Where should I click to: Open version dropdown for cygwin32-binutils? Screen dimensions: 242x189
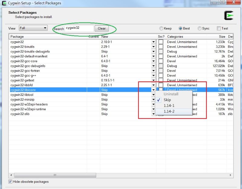pyautogui.click(x=153, y=47)
